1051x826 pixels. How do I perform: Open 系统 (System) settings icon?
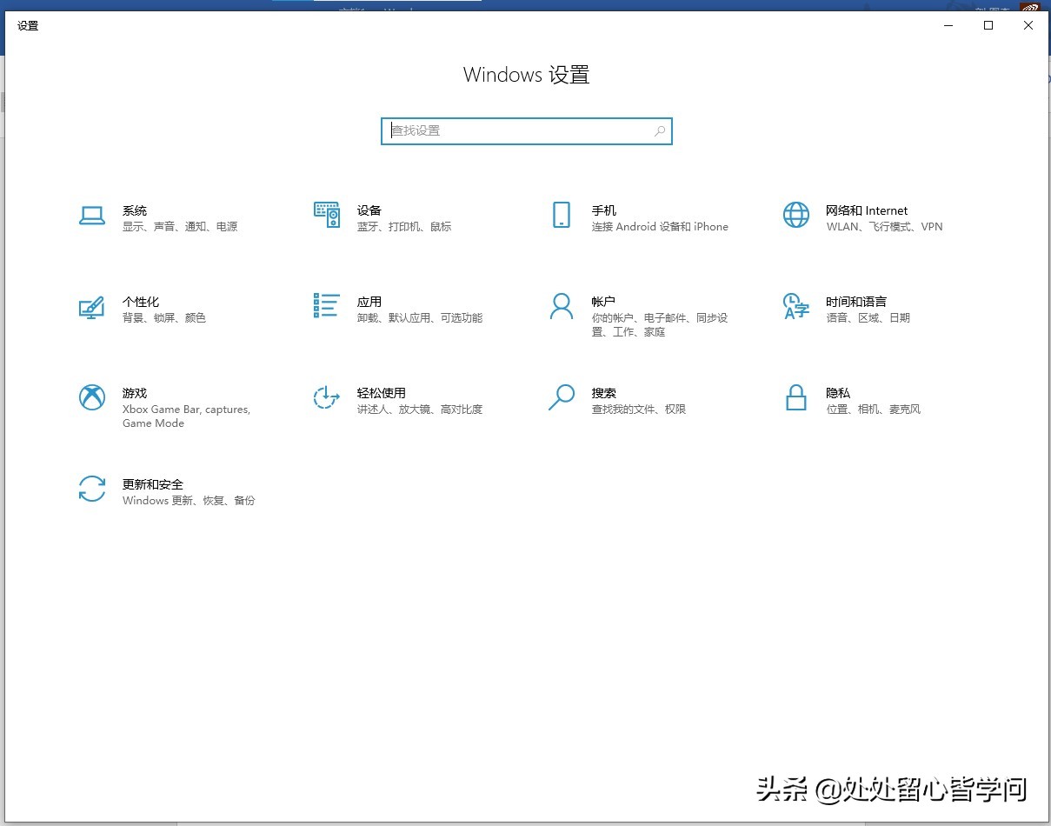point(92,216)
